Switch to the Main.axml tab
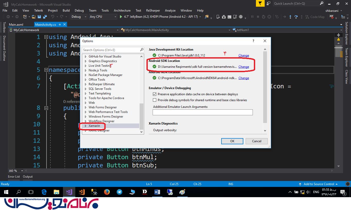351x210 pixels. click(16, 25)
